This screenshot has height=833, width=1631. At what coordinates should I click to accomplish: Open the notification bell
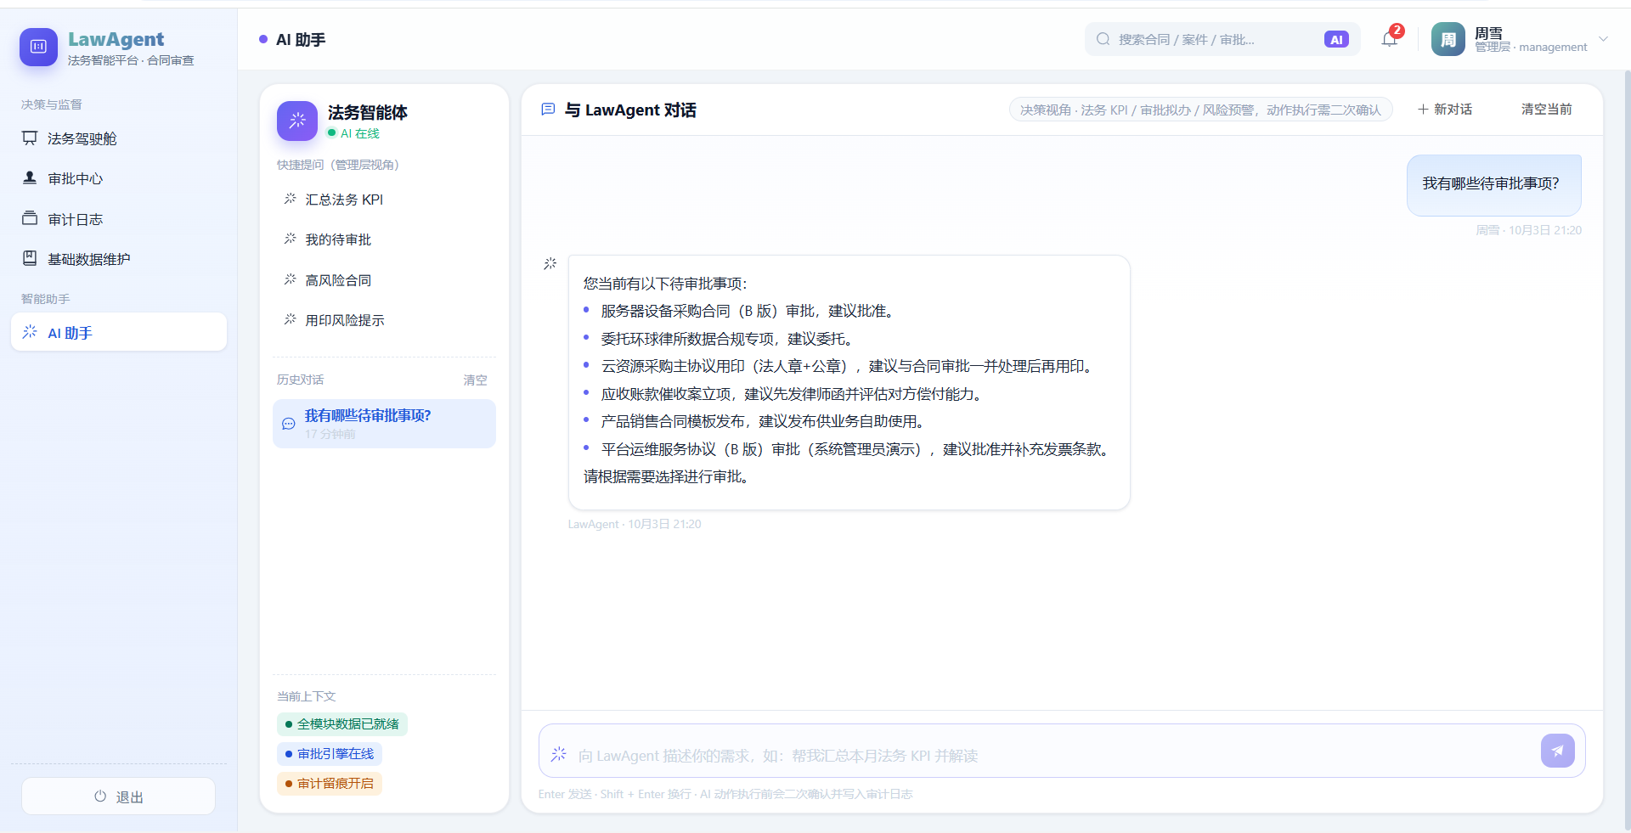pyautogui.click(x=1389, y=39)
